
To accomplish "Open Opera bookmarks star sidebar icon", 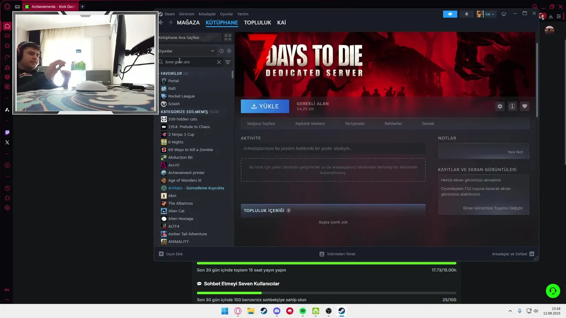I will point(7,45).
